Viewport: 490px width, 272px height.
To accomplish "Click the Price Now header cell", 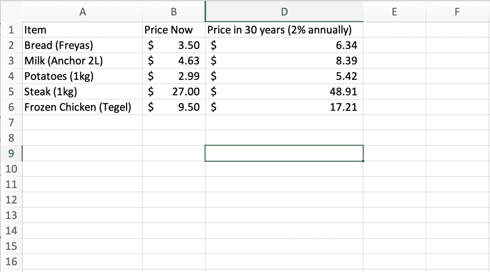I will pos(174,30).
